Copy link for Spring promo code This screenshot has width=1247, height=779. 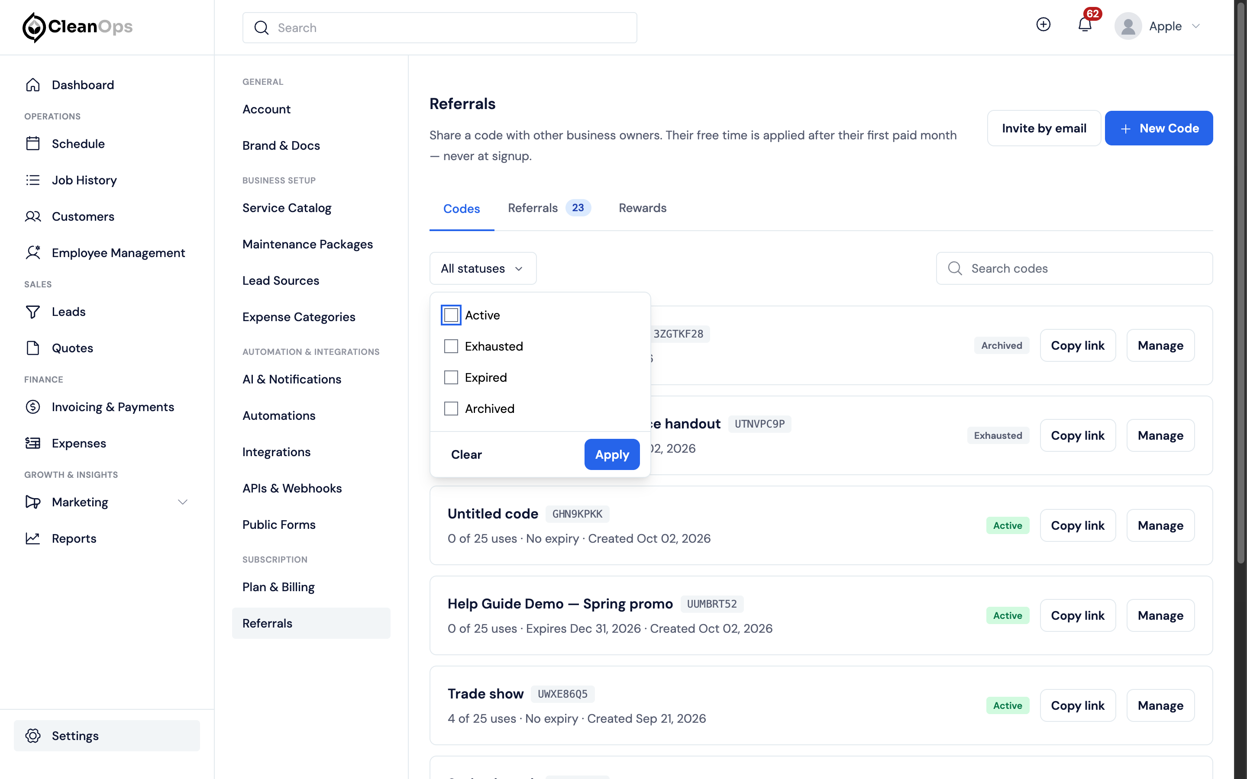tap(1077, 616)
